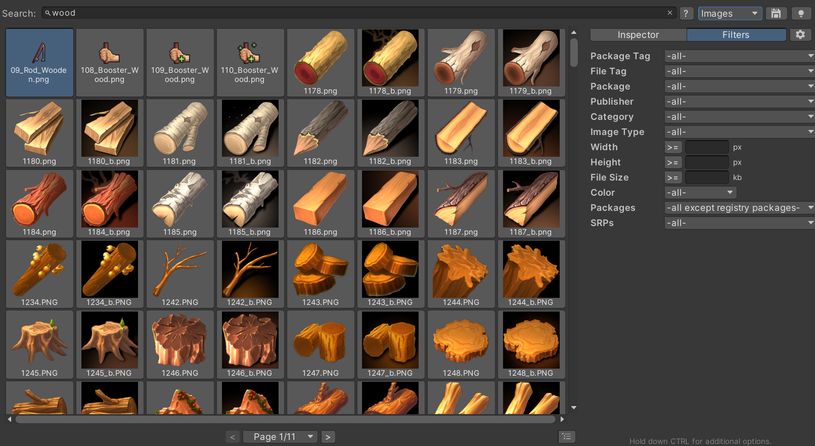
Task: Toggle the File Size >= comparison operator
Action: click(x=673, y=177)
